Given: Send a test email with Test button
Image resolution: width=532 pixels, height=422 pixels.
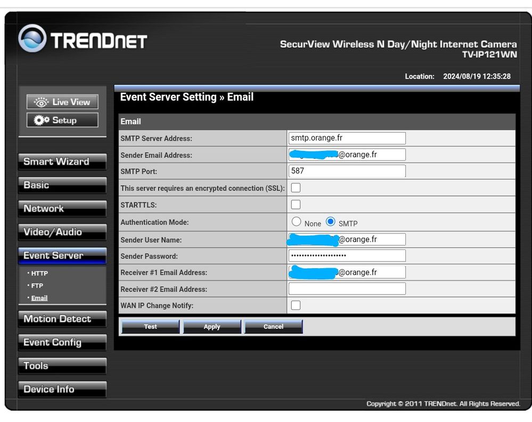Looking at the screenshot, I should 150,327.
